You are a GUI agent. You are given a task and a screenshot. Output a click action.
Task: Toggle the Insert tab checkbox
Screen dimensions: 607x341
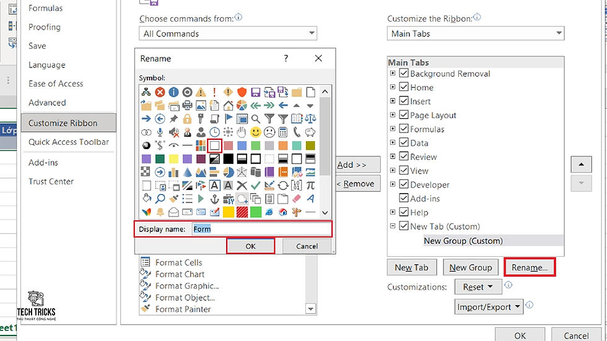(x=404, y=101)
